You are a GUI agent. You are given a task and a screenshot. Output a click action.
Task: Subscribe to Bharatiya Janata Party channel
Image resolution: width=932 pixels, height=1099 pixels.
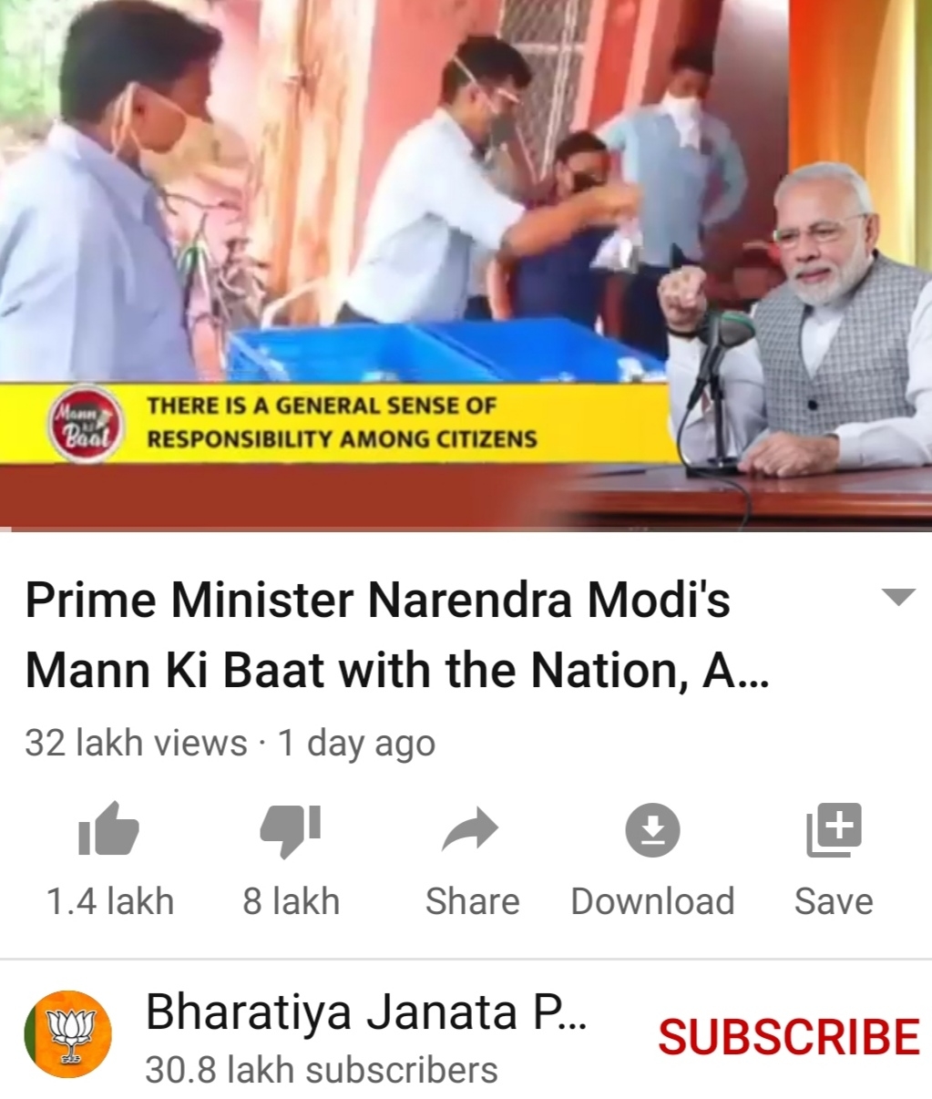point(789,1037)
